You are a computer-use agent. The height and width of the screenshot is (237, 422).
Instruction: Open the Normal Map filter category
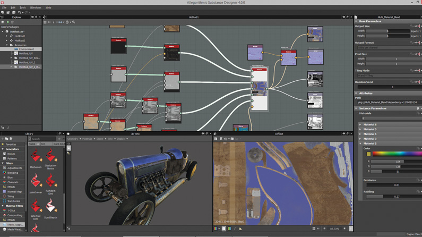[14, 192]
